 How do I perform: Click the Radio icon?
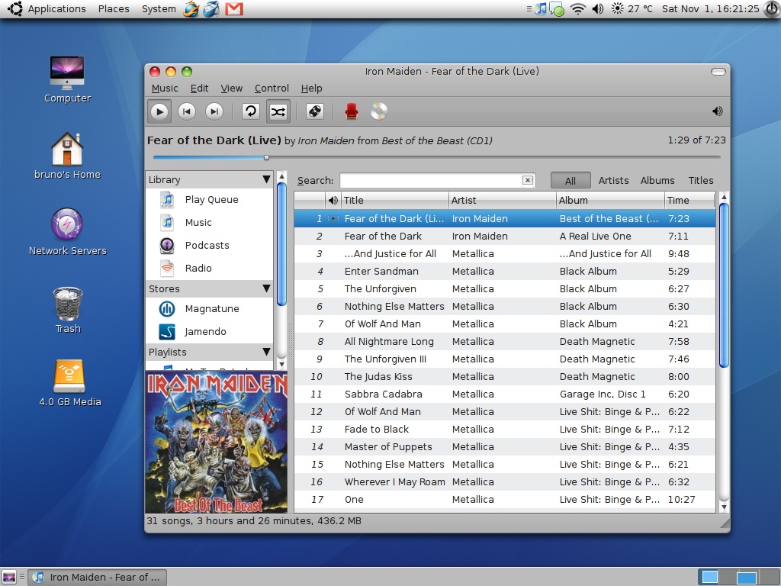tap(167, 268)
